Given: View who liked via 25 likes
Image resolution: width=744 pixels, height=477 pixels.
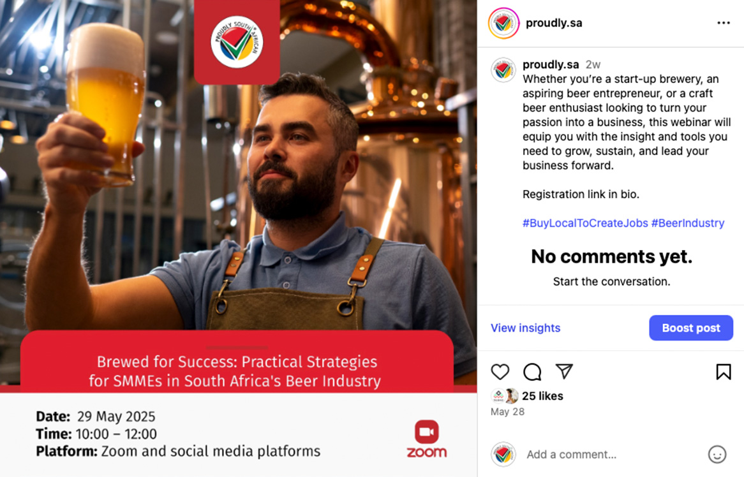Looking at the screenshot, I should tap(542, 396).
